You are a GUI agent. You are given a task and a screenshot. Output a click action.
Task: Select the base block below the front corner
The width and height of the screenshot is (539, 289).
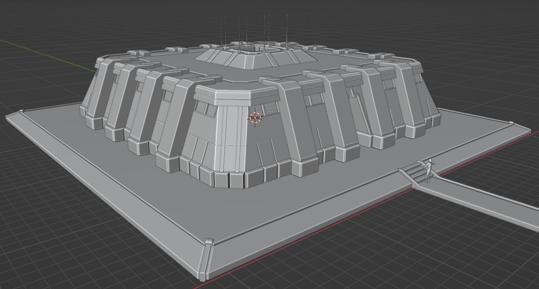click(x=229, y=180)
